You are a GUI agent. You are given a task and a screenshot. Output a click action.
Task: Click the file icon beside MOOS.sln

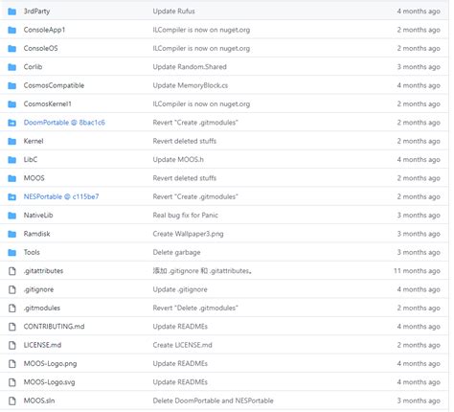point(12,401)
